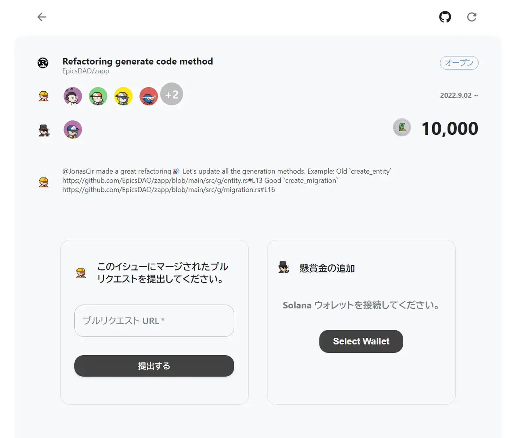Select the yellow contributor avatar

[123, 96]
